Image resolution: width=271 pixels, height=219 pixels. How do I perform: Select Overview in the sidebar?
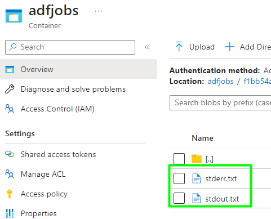pos(78,69)
